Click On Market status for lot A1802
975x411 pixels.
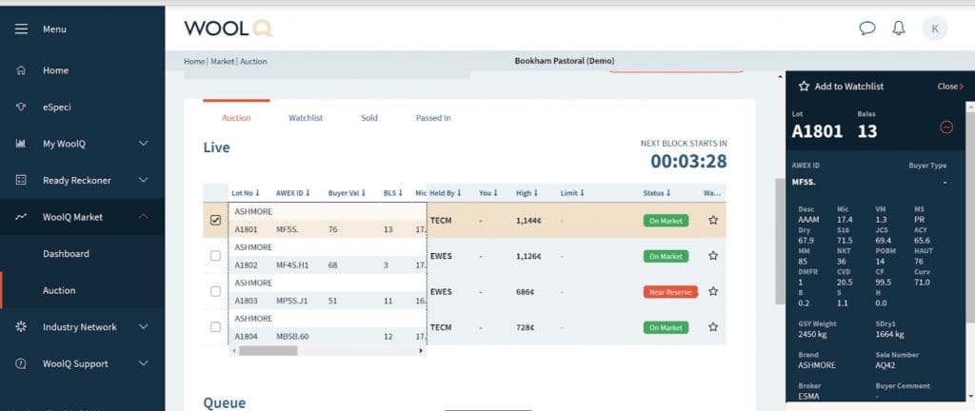pyautogui.click(x=666, y=256)
